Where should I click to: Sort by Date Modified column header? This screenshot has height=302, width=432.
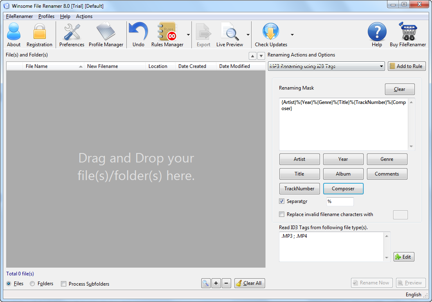pyautogui.click(x=241, y=66)
